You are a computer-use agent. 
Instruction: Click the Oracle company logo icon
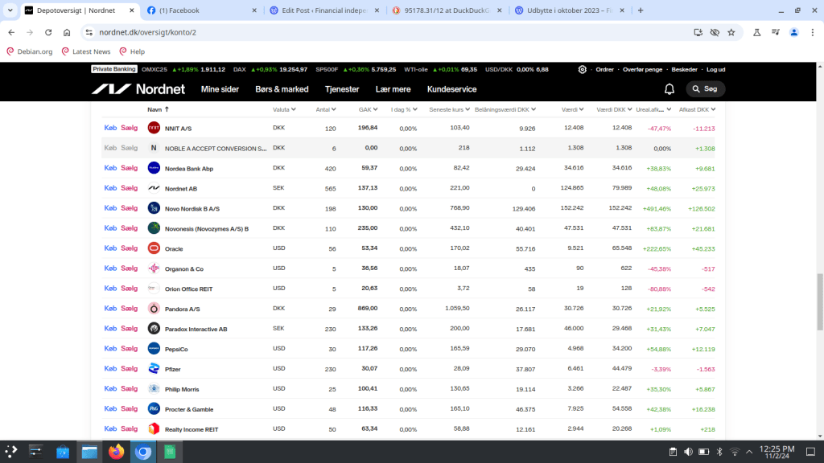[x=154, y=248]
